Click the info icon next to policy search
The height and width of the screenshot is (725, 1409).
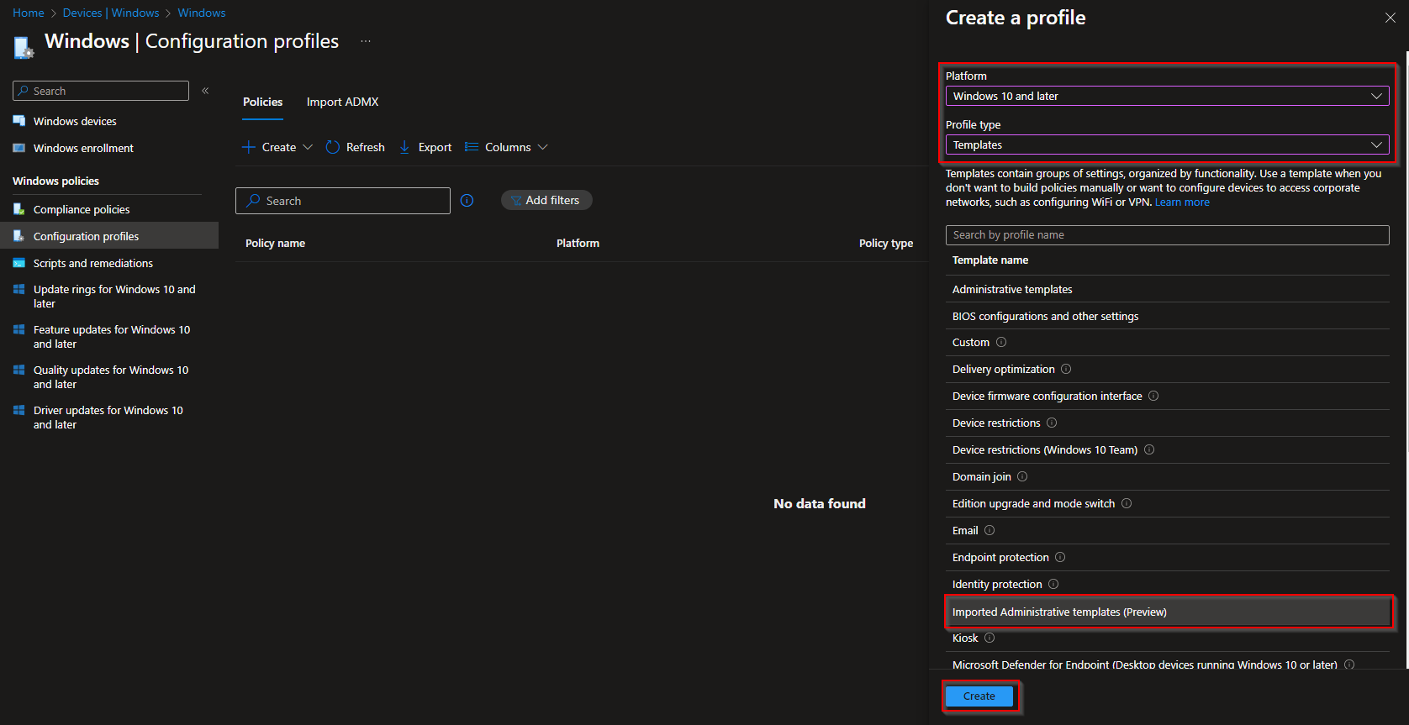(467, 200)
